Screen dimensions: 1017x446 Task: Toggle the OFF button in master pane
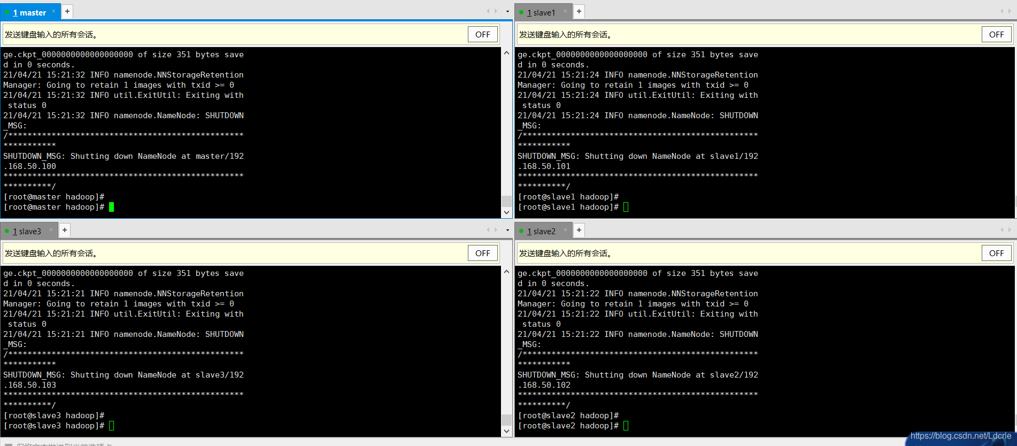point(483,34)
